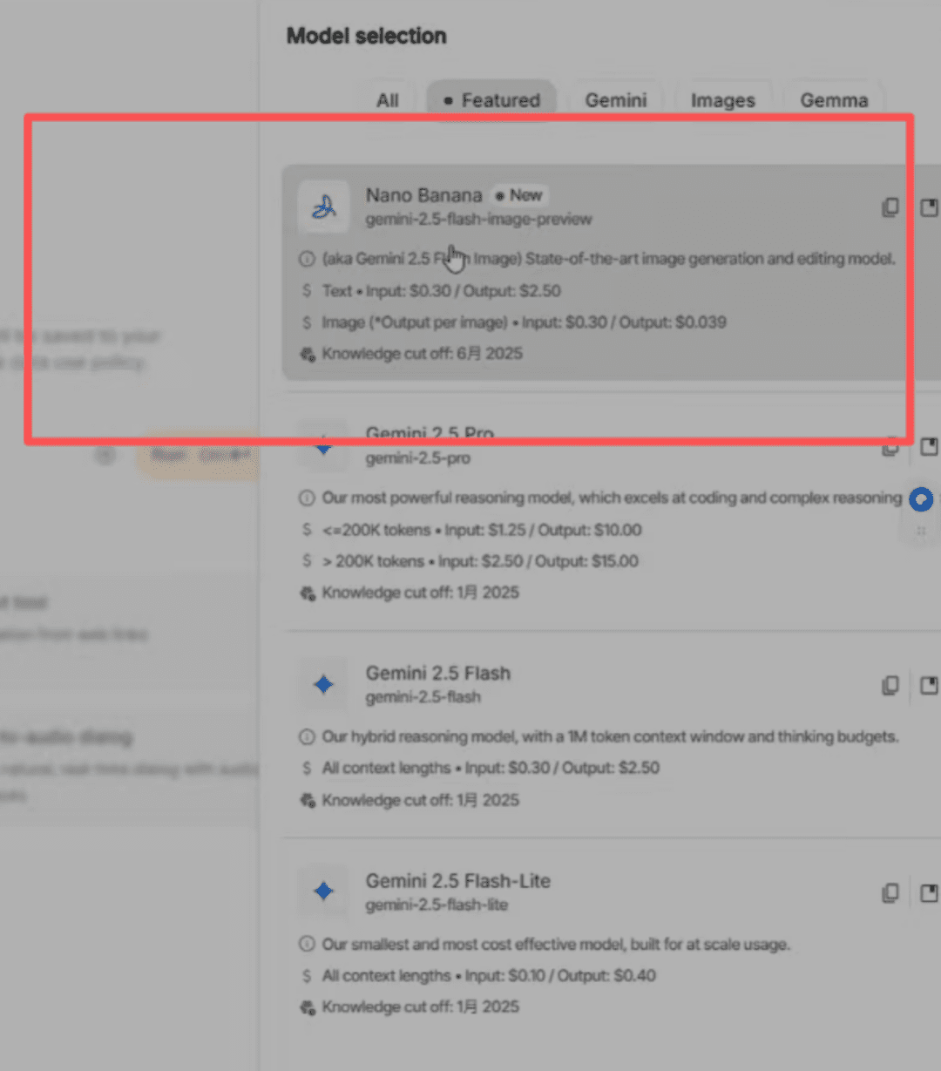This screenshot has width=941, height=1071.
Task: Copy the gemini-2.5-flash model name
Action: 890,685
